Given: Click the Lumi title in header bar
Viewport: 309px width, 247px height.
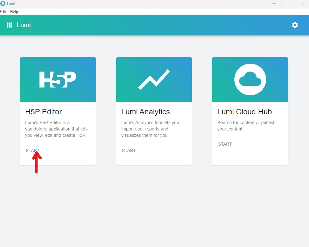Looking at the screenshot, I should pyautogui.click(x=24, y=25).
